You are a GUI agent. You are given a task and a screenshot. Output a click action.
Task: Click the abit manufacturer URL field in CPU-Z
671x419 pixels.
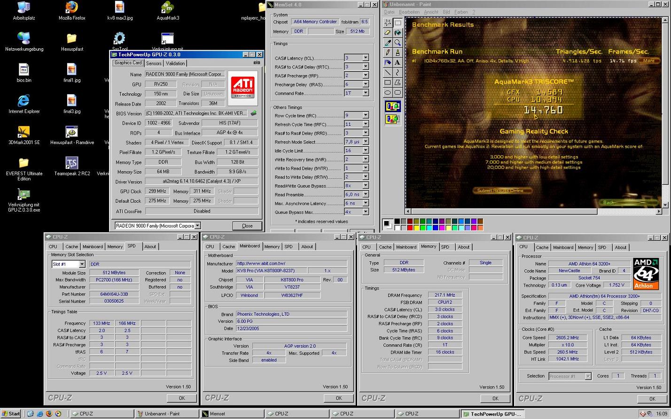pyautogui.click(x=291, y=264)
